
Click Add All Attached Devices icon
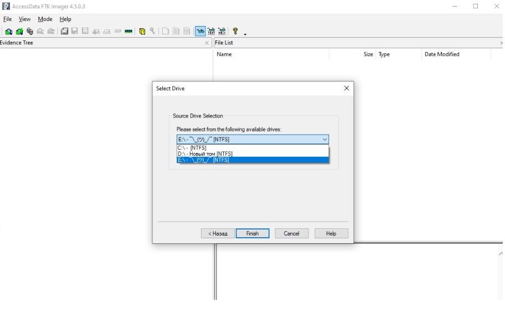coord(19,31)
